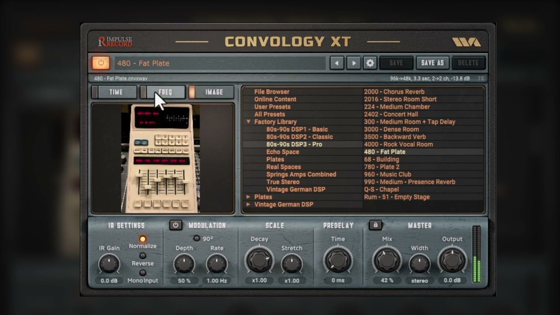The image size is (560, 315).
Task: Select preset 3000 - Dense Room
Action: (x=392, y=129)
